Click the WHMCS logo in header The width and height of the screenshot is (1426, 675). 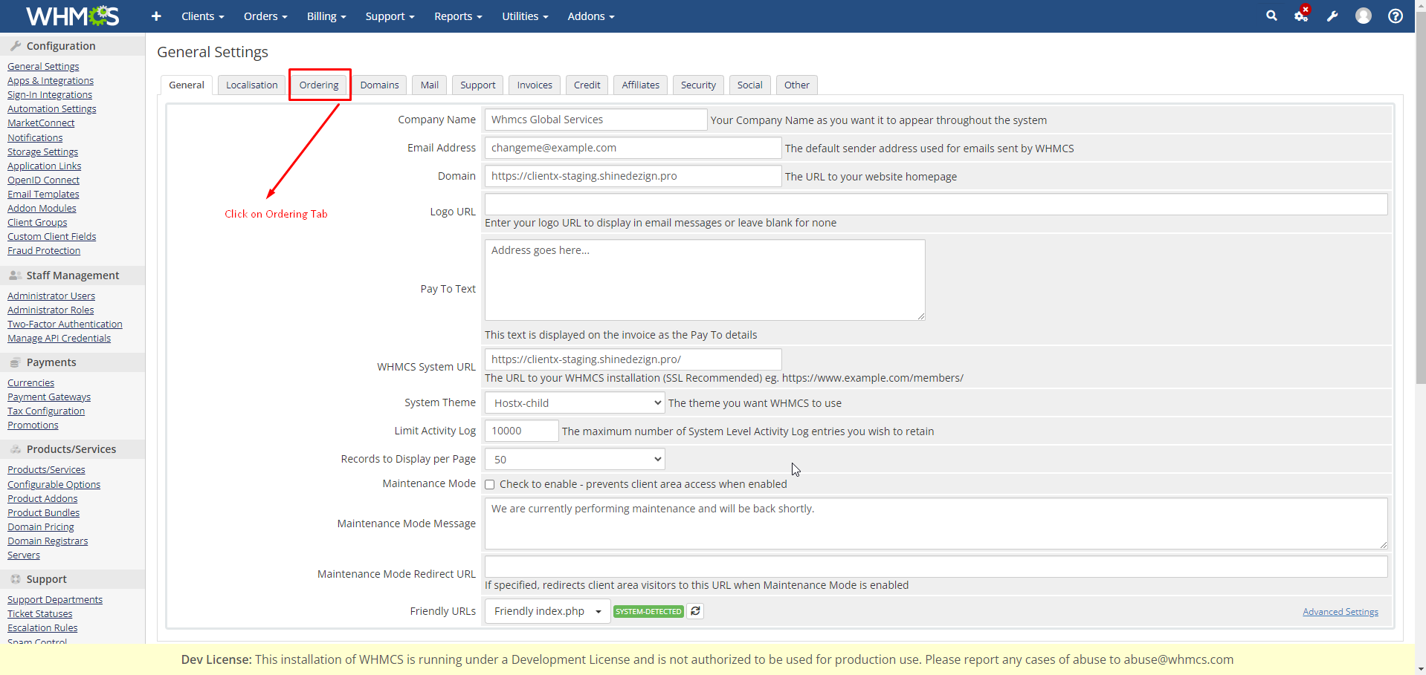[72, 16]
